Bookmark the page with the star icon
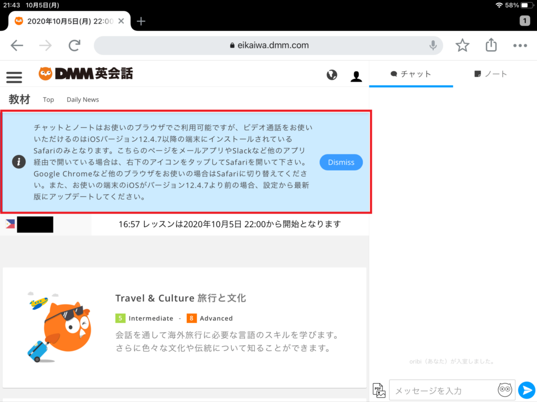The image size is (537, 402). pyautogui.click(x=462, y=45)
